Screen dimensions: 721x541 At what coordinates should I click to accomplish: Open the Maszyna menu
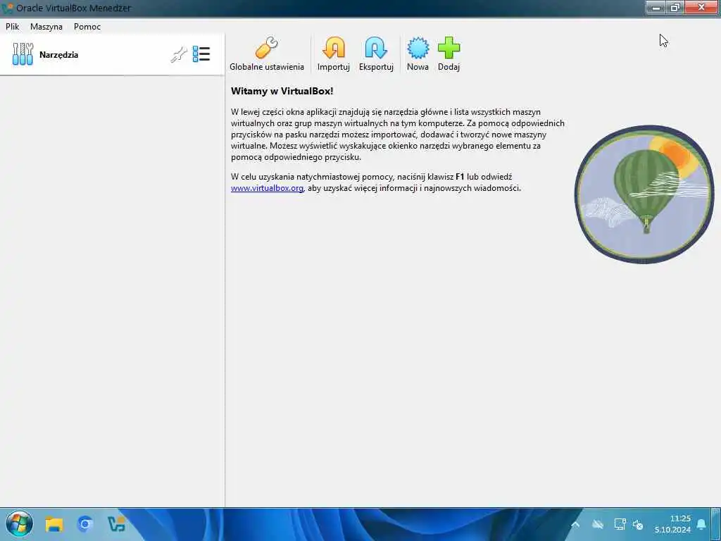coord(46,27)
